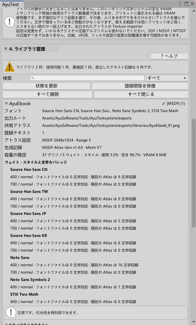Click the Source Han Sans JP row with 5 文字収録

(x=73, y=221)
